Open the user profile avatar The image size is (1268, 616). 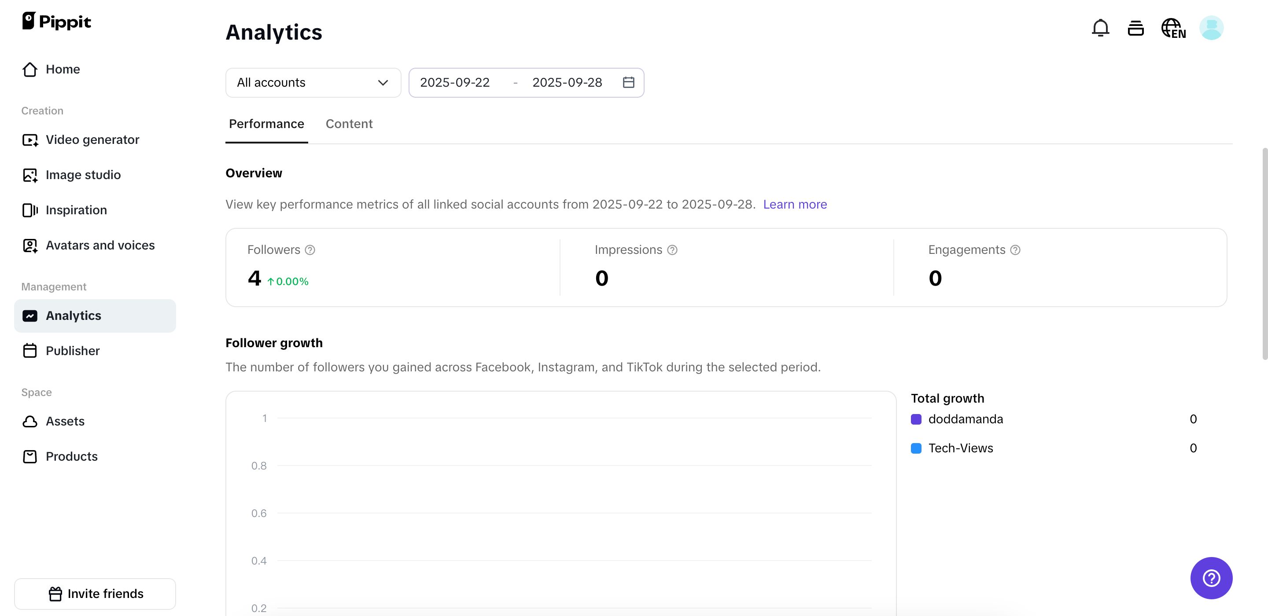point(1211,28)
